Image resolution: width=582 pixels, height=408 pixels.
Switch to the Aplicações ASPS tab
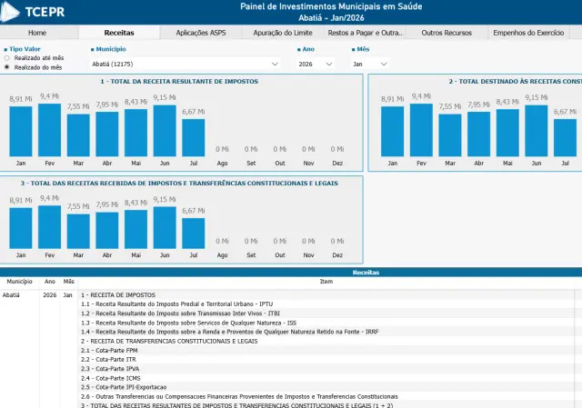pyautogui.click(x=201, y=33)
